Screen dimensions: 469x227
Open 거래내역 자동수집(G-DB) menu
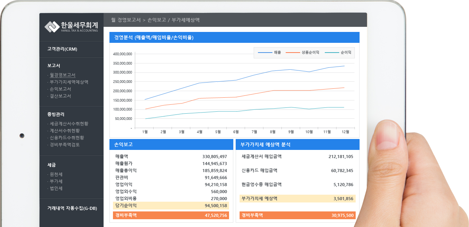click(72, 208)
